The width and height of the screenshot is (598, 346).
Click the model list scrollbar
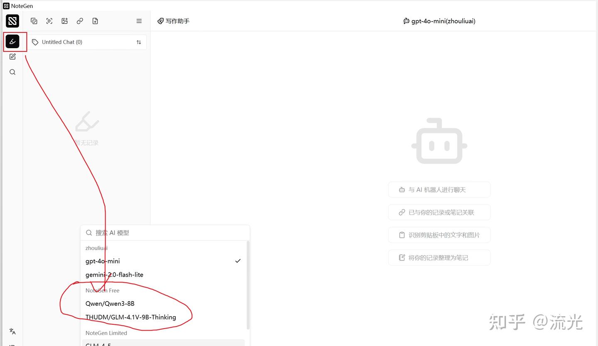[248, 285]
